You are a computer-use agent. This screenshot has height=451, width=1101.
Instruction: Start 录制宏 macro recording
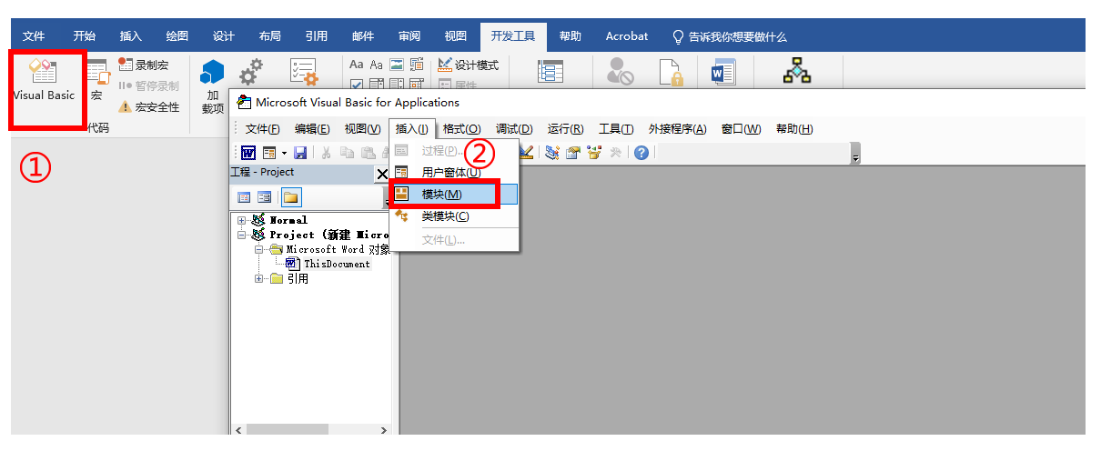tap(144, 65)
